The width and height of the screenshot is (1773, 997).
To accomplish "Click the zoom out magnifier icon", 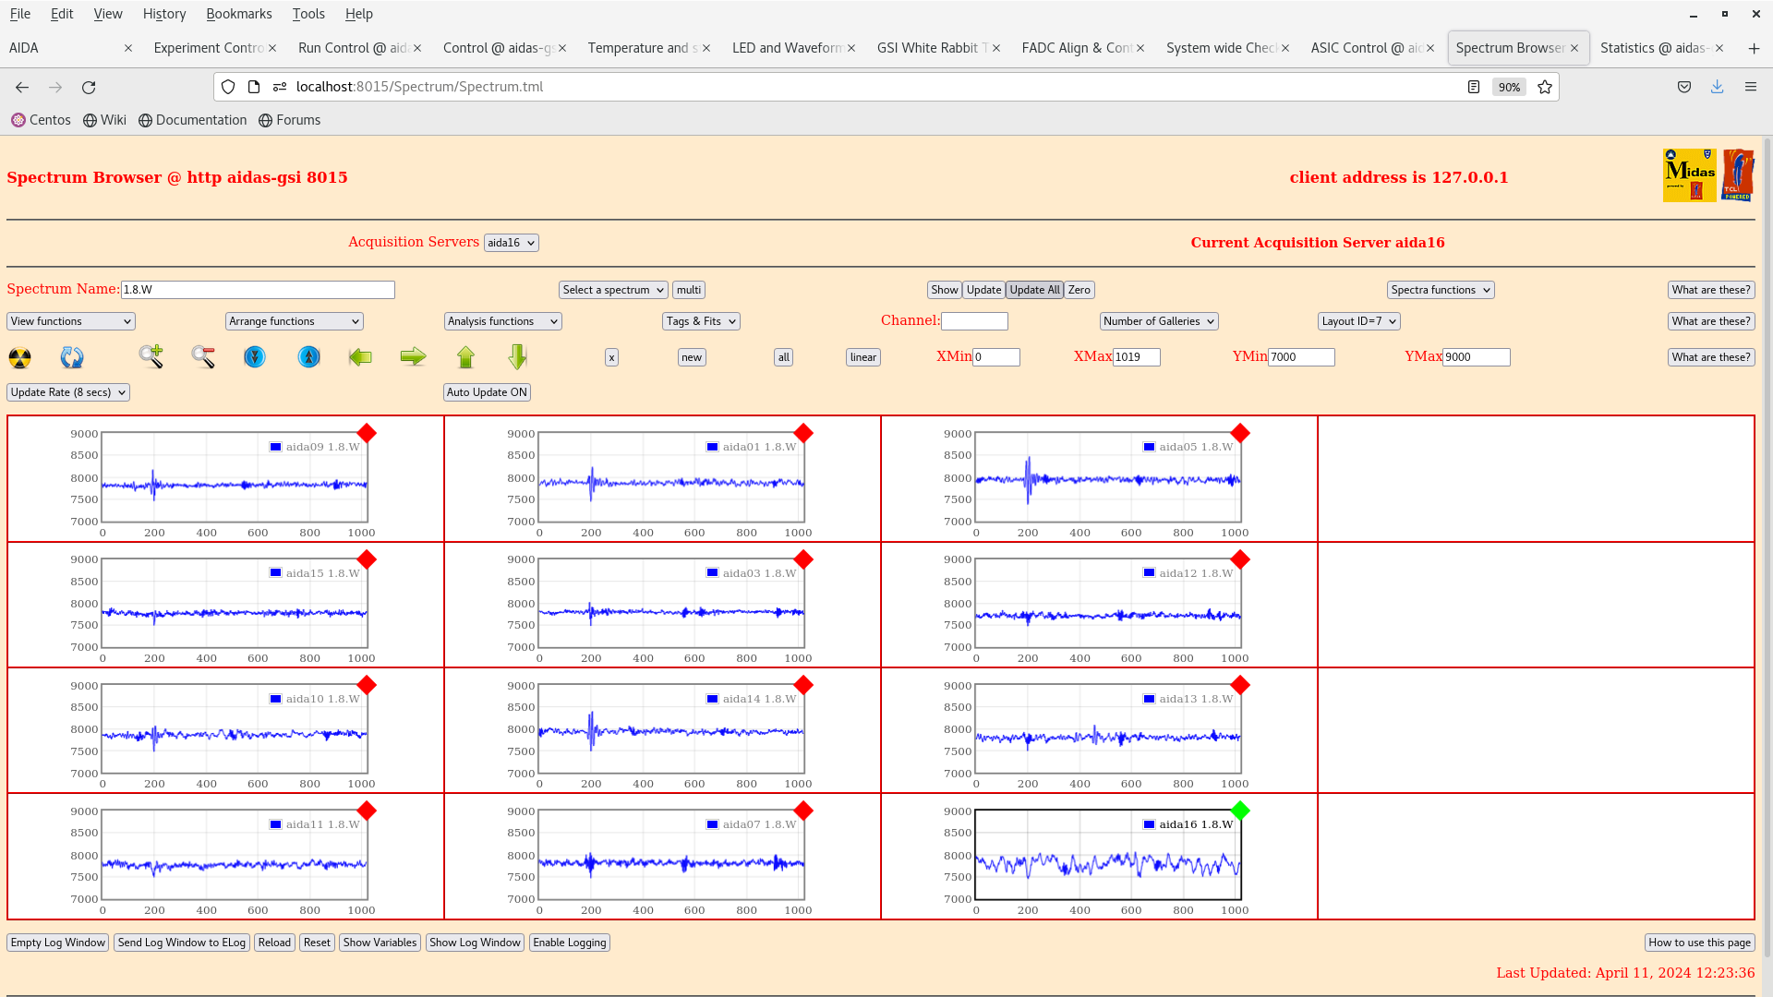I will pos(203,356).
